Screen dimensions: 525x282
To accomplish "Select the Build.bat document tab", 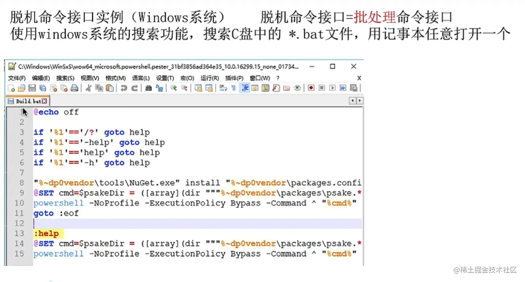I will coord(29,101).
